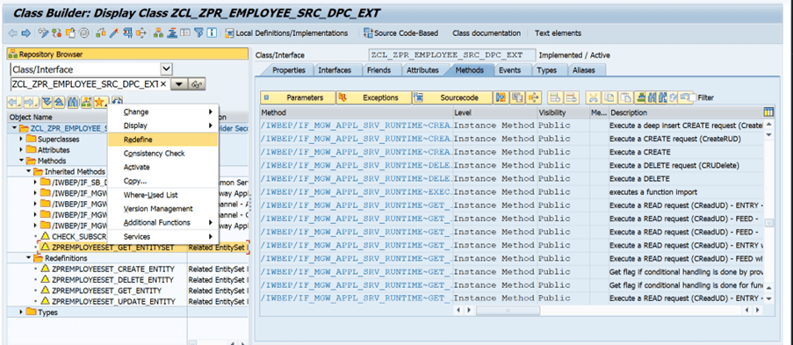Image resolution: width=793 pixels, height=345 pixels.
Task: Switch to the Friends tab
Action: (378, 70)
